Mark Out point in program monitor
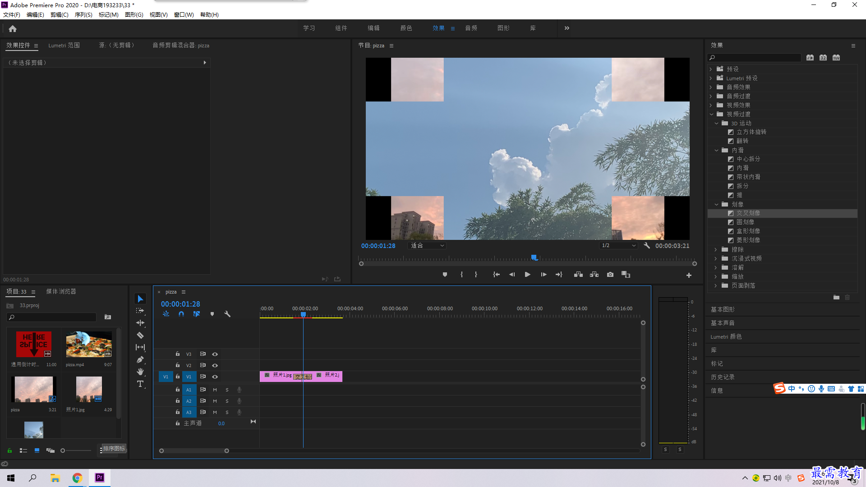 476,275
